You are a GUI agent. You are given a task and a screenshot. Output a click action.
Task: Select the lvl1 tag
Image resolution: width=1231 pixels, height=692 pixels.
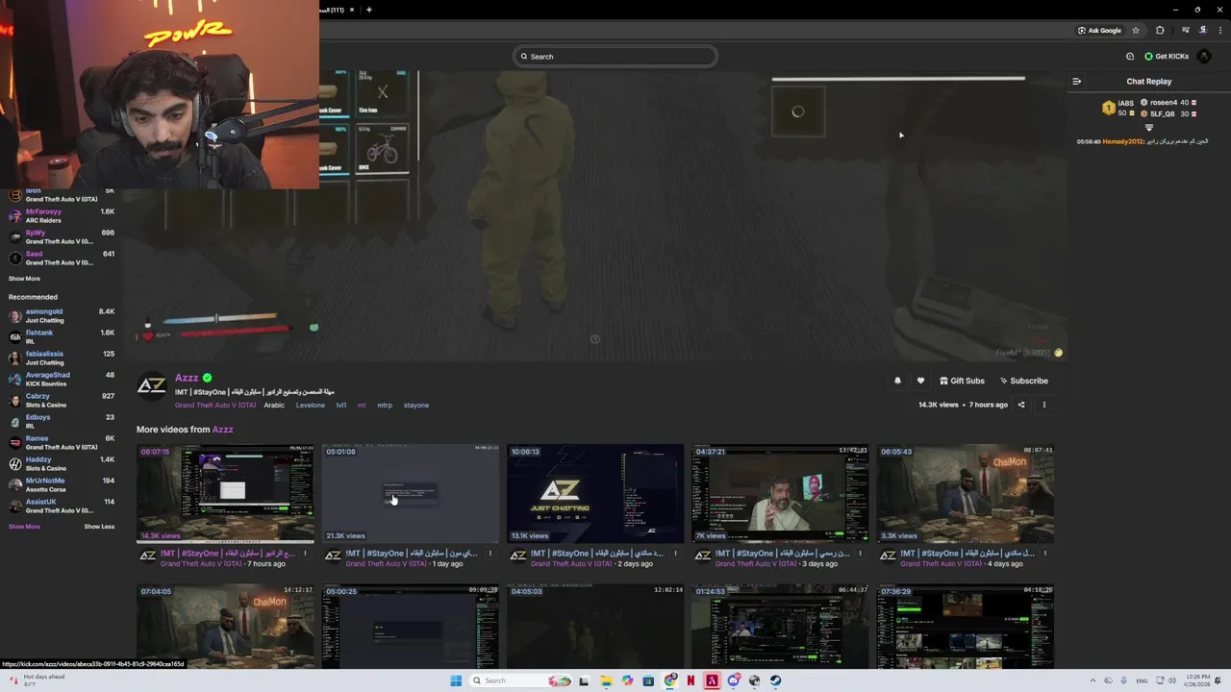tap(341, 405)
